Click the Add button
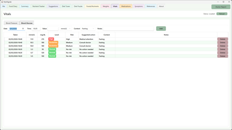Image resolution: width=232 pixels, height=130 pixels. tap(161, 29)
